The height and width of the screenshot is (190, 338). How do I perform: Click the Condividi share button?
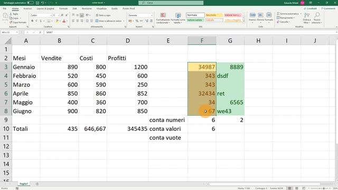(310, 8)
